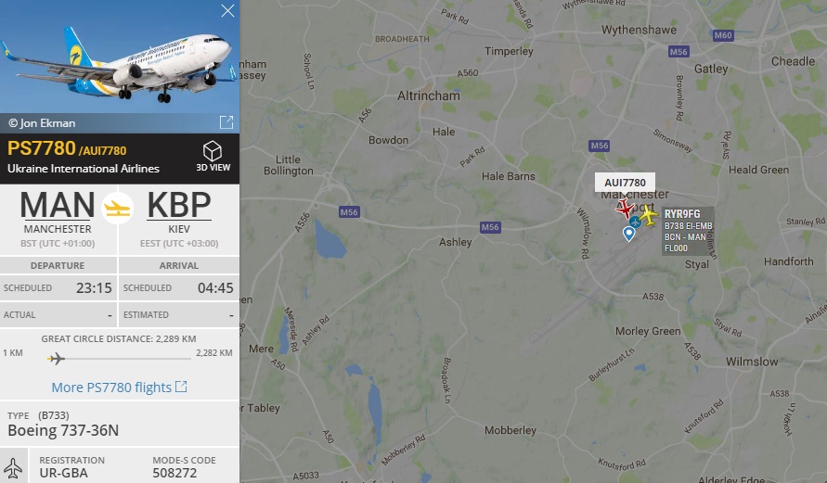This screenshot has height=483, width=827.
Task: Click the Boeing 737-36N aircraft type
Action: pyautogui.click(x=63, y=430)
